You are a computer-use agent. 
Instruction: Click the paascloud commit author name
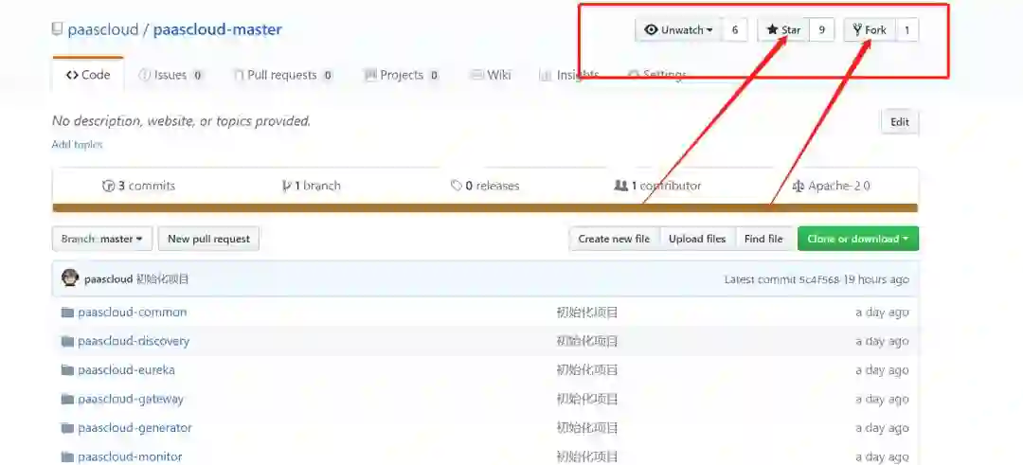[108, 279]
